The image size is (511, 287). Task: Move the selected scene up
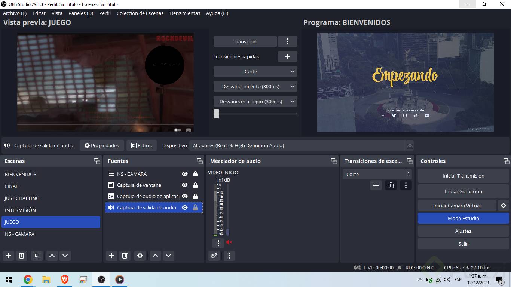pos(52,256)
